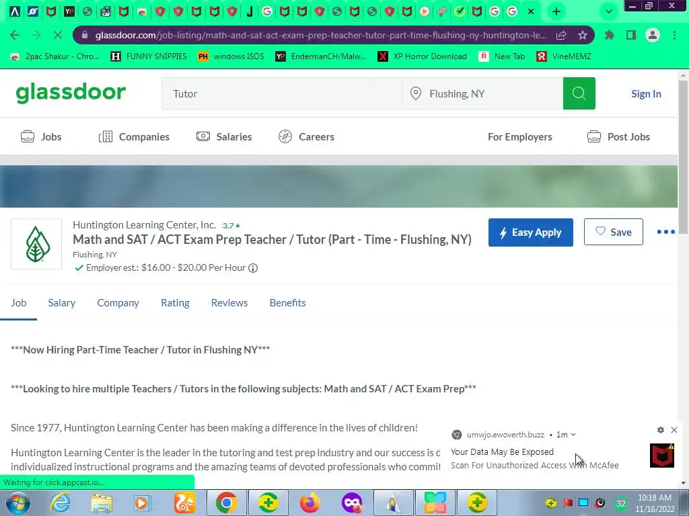Image resolution: width=689 pixels, height=516 pixels.
Task: Open Firefox from the taskbar
Action: tap(310, 503)
